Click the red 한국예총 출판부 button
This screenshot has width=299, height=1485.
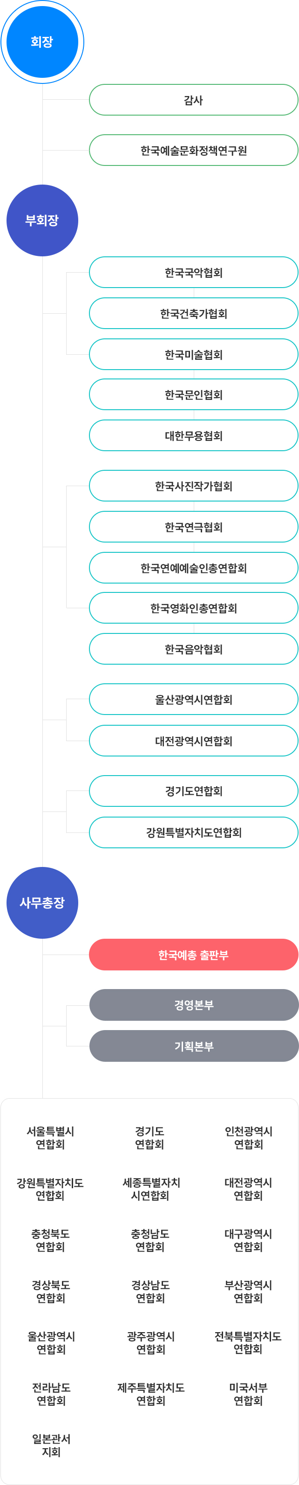[x=194, y=955]
